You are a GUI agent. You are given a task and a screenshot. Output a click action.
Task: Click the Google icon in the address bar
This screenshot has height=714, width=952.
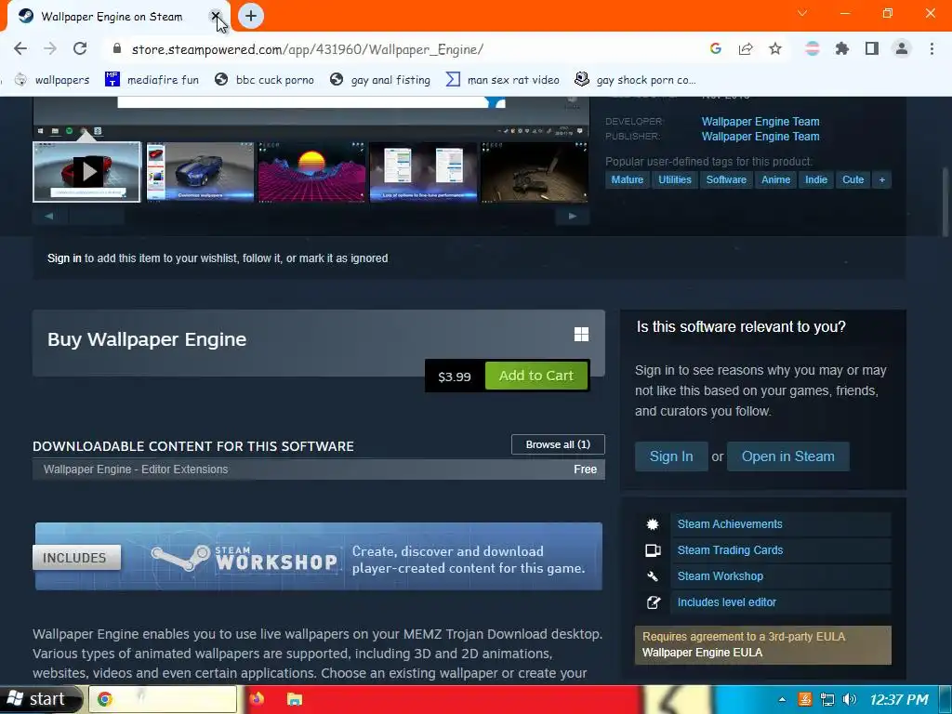tap(715, 48)
